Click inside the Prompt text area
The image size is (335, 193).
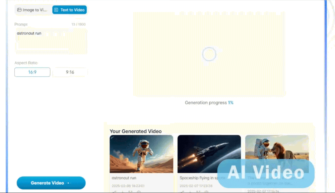click(x=51, y=41)
